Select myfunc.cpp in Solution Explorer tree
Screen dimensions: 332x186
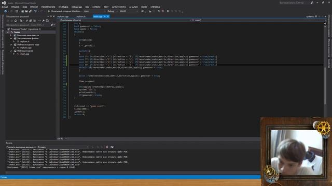tap(26, 48)
